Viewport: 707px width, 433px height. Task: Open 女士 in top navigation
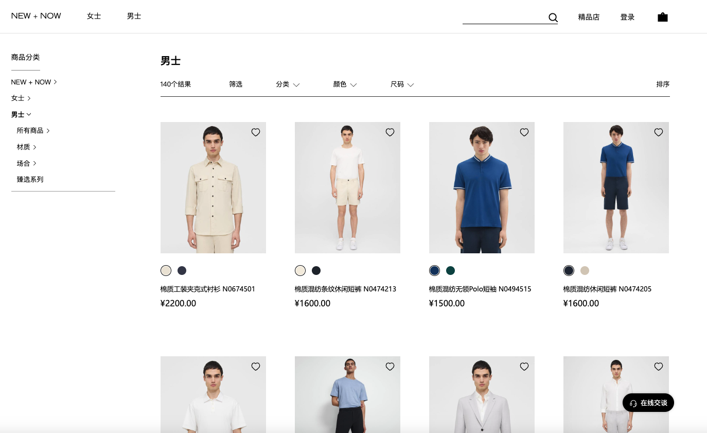coord(94,16)
